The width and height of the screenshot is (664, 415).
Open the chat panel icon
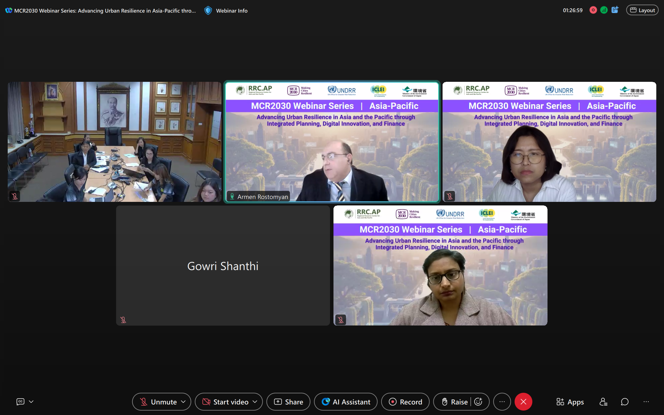point(625,402)
